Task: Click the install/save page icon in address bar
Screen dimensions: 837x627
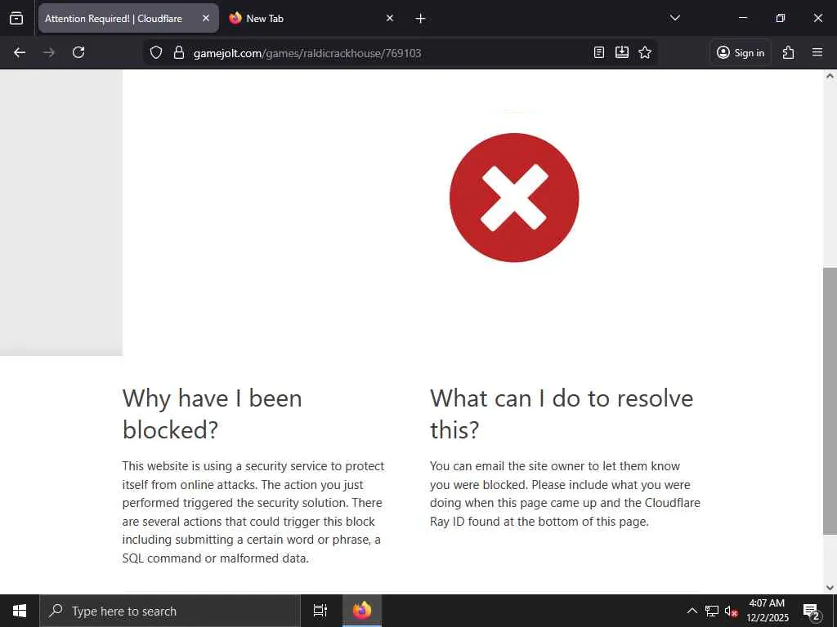Action: tap(622, 52)
